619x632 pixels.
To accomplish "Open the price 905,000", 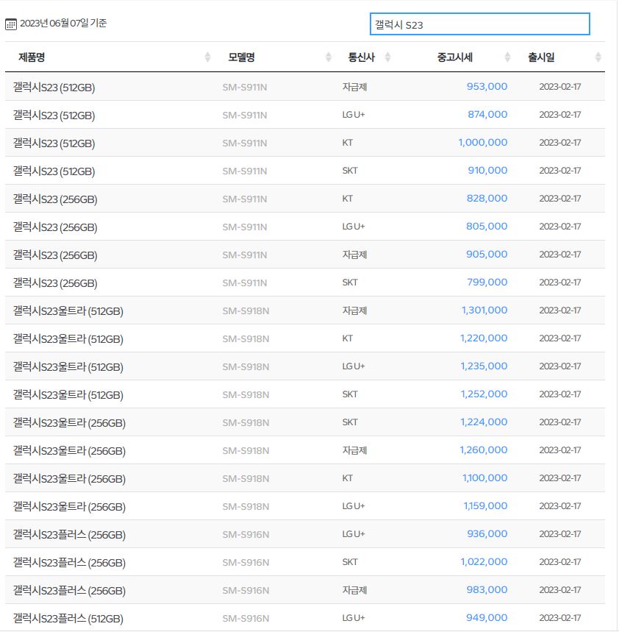I will 487,255.
